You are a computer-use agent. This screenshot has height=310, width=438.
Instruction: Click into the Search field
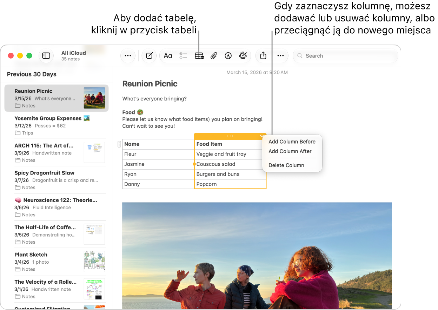click(345, 55)
